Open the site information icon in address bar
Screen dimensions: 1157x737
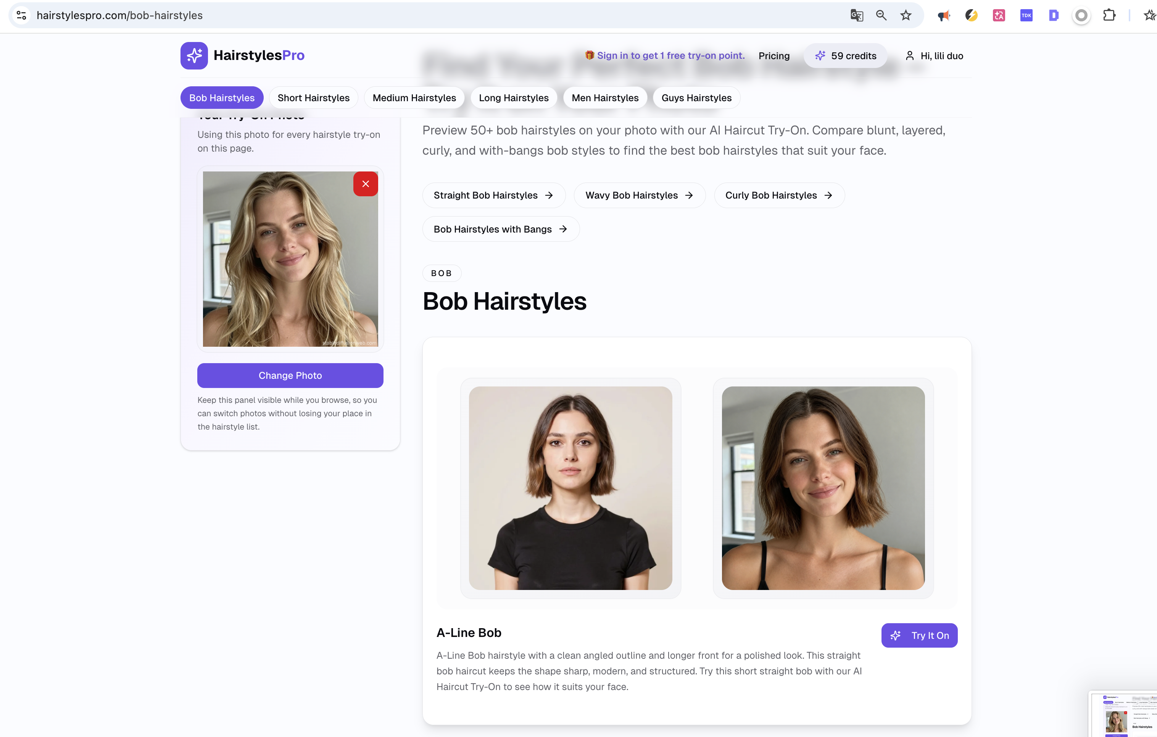click(22, 15)
